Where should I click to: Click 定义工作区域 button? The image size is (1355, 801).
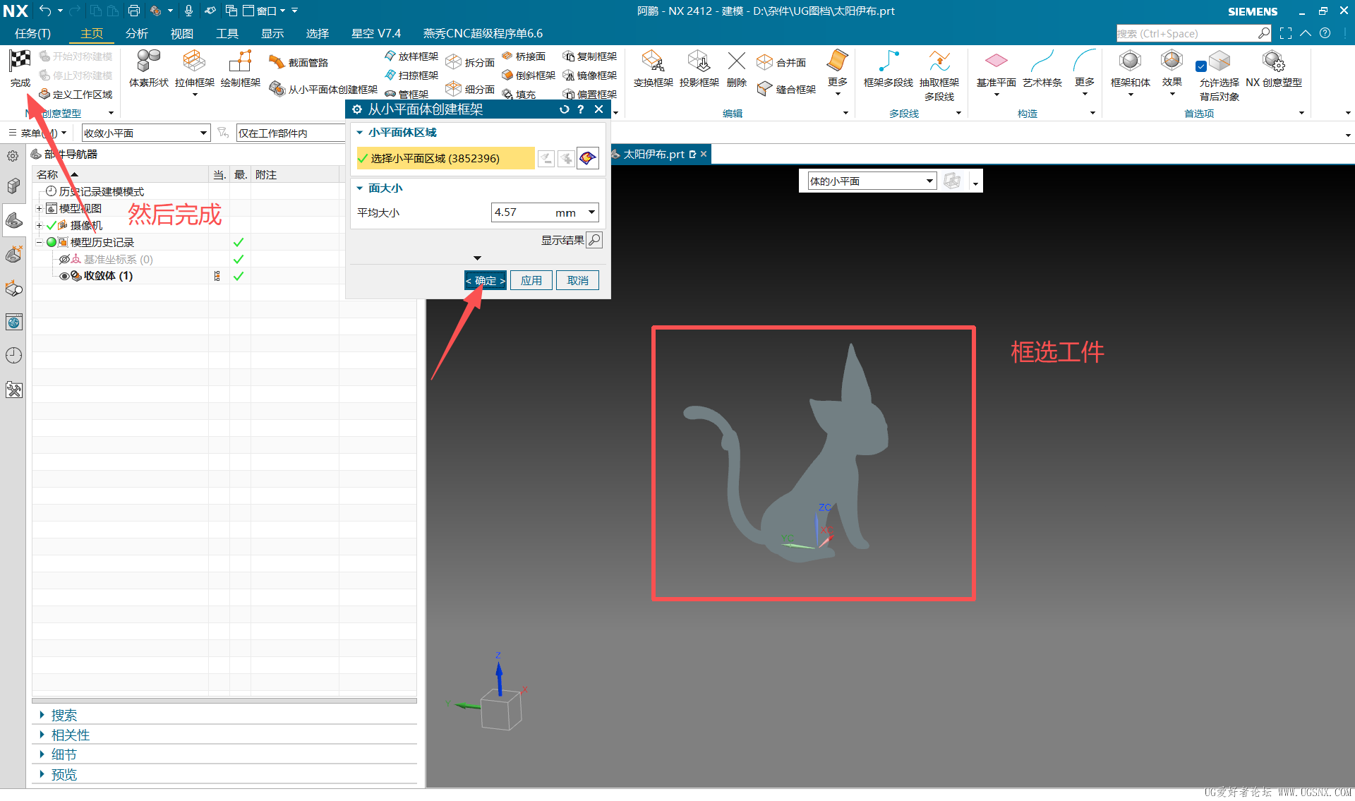point(76,95)
